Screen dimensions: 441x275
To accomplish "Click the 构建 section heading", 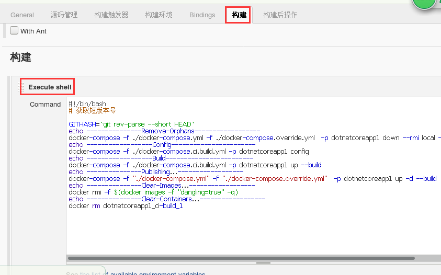I will coord(20,58).
